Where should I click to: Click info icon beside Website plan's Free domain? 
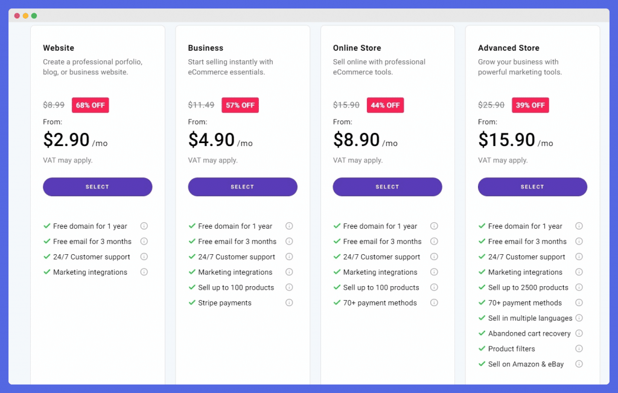144,226
